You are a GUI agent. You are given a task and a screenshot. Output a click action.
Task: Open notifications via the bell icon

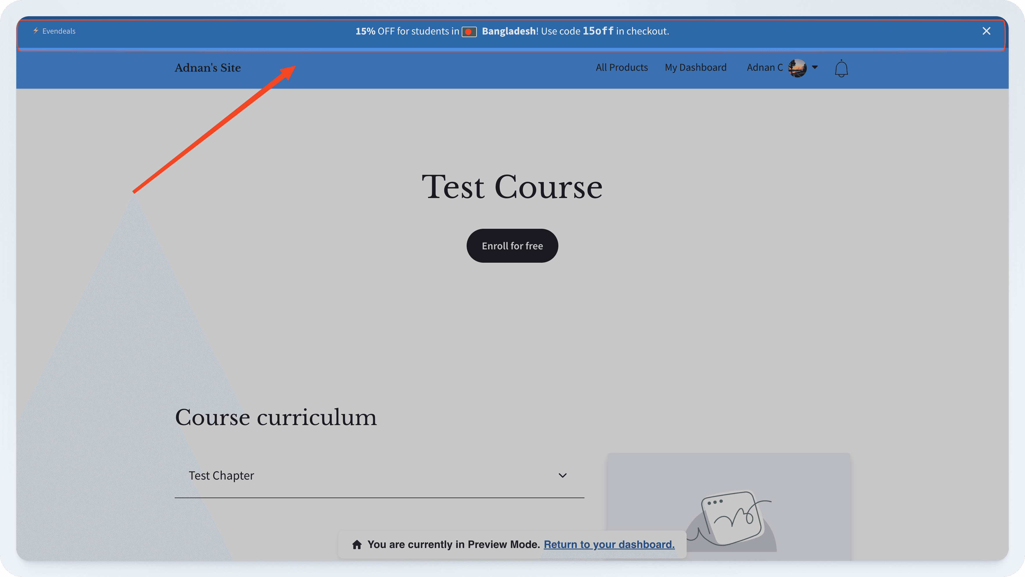click(x=841, y=68)
